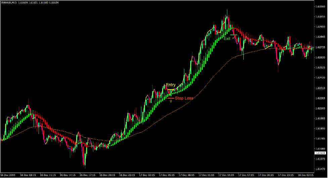
Task: Click the current price box 1.61634
Action: click(x=320, y=153)
